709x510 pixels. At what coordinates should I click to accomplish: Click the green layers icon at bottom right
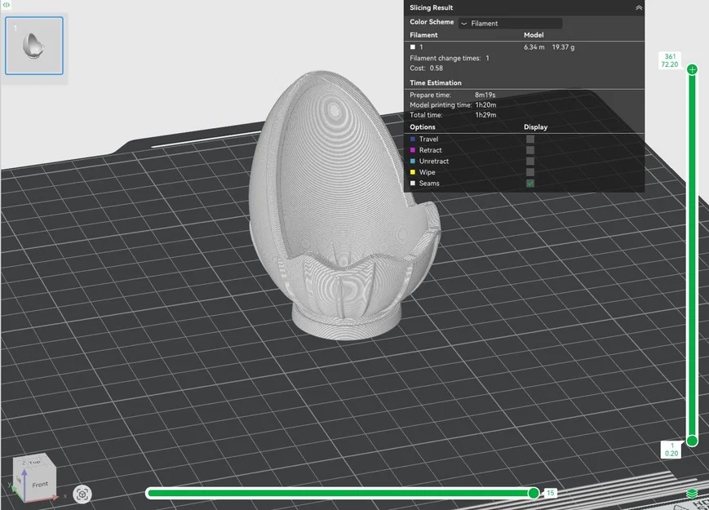(x=692, y=494)
